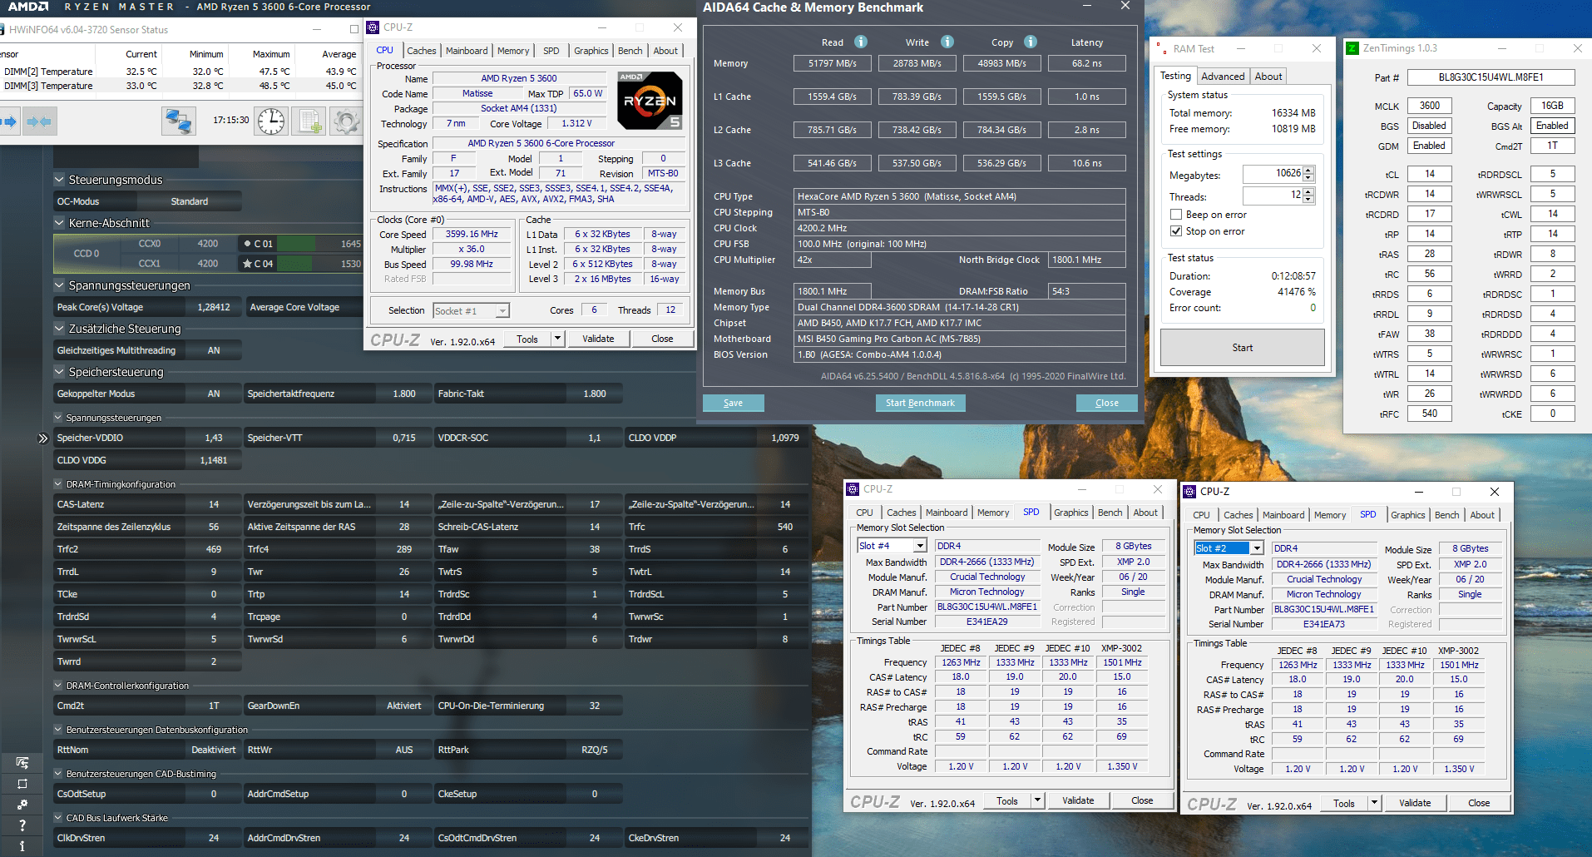
Task: Click the HWiNFO clock timer icon
Action: 271,121
